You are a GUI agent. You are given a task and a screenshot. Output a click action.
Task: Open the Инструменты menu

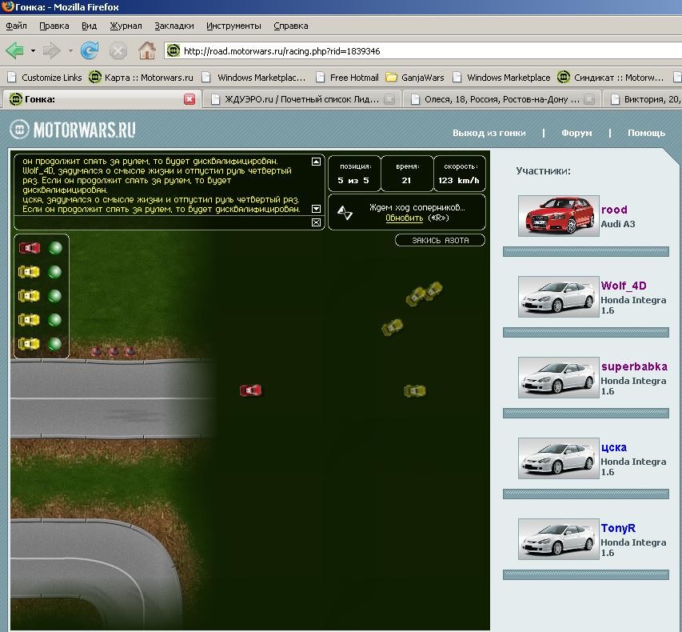point(233,26)
